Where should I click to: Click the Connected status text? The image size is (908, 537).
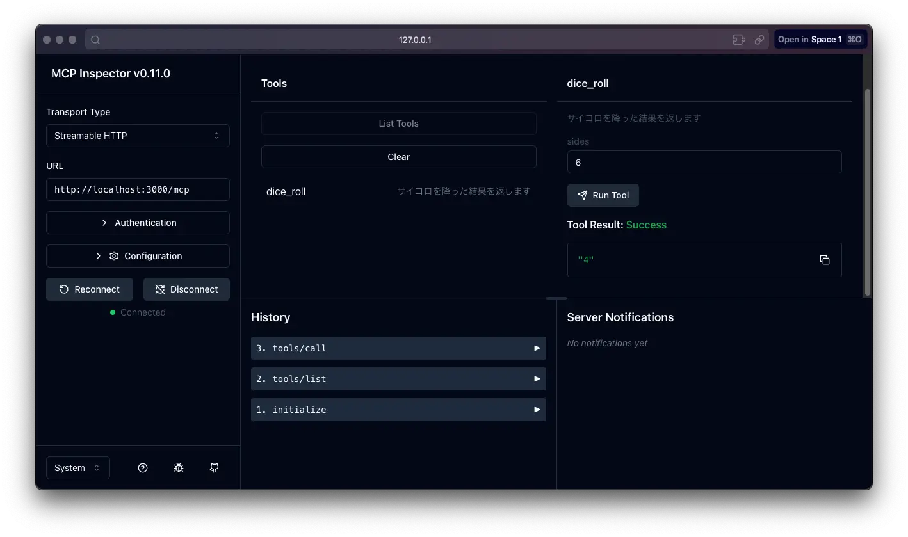click(143, 312)
